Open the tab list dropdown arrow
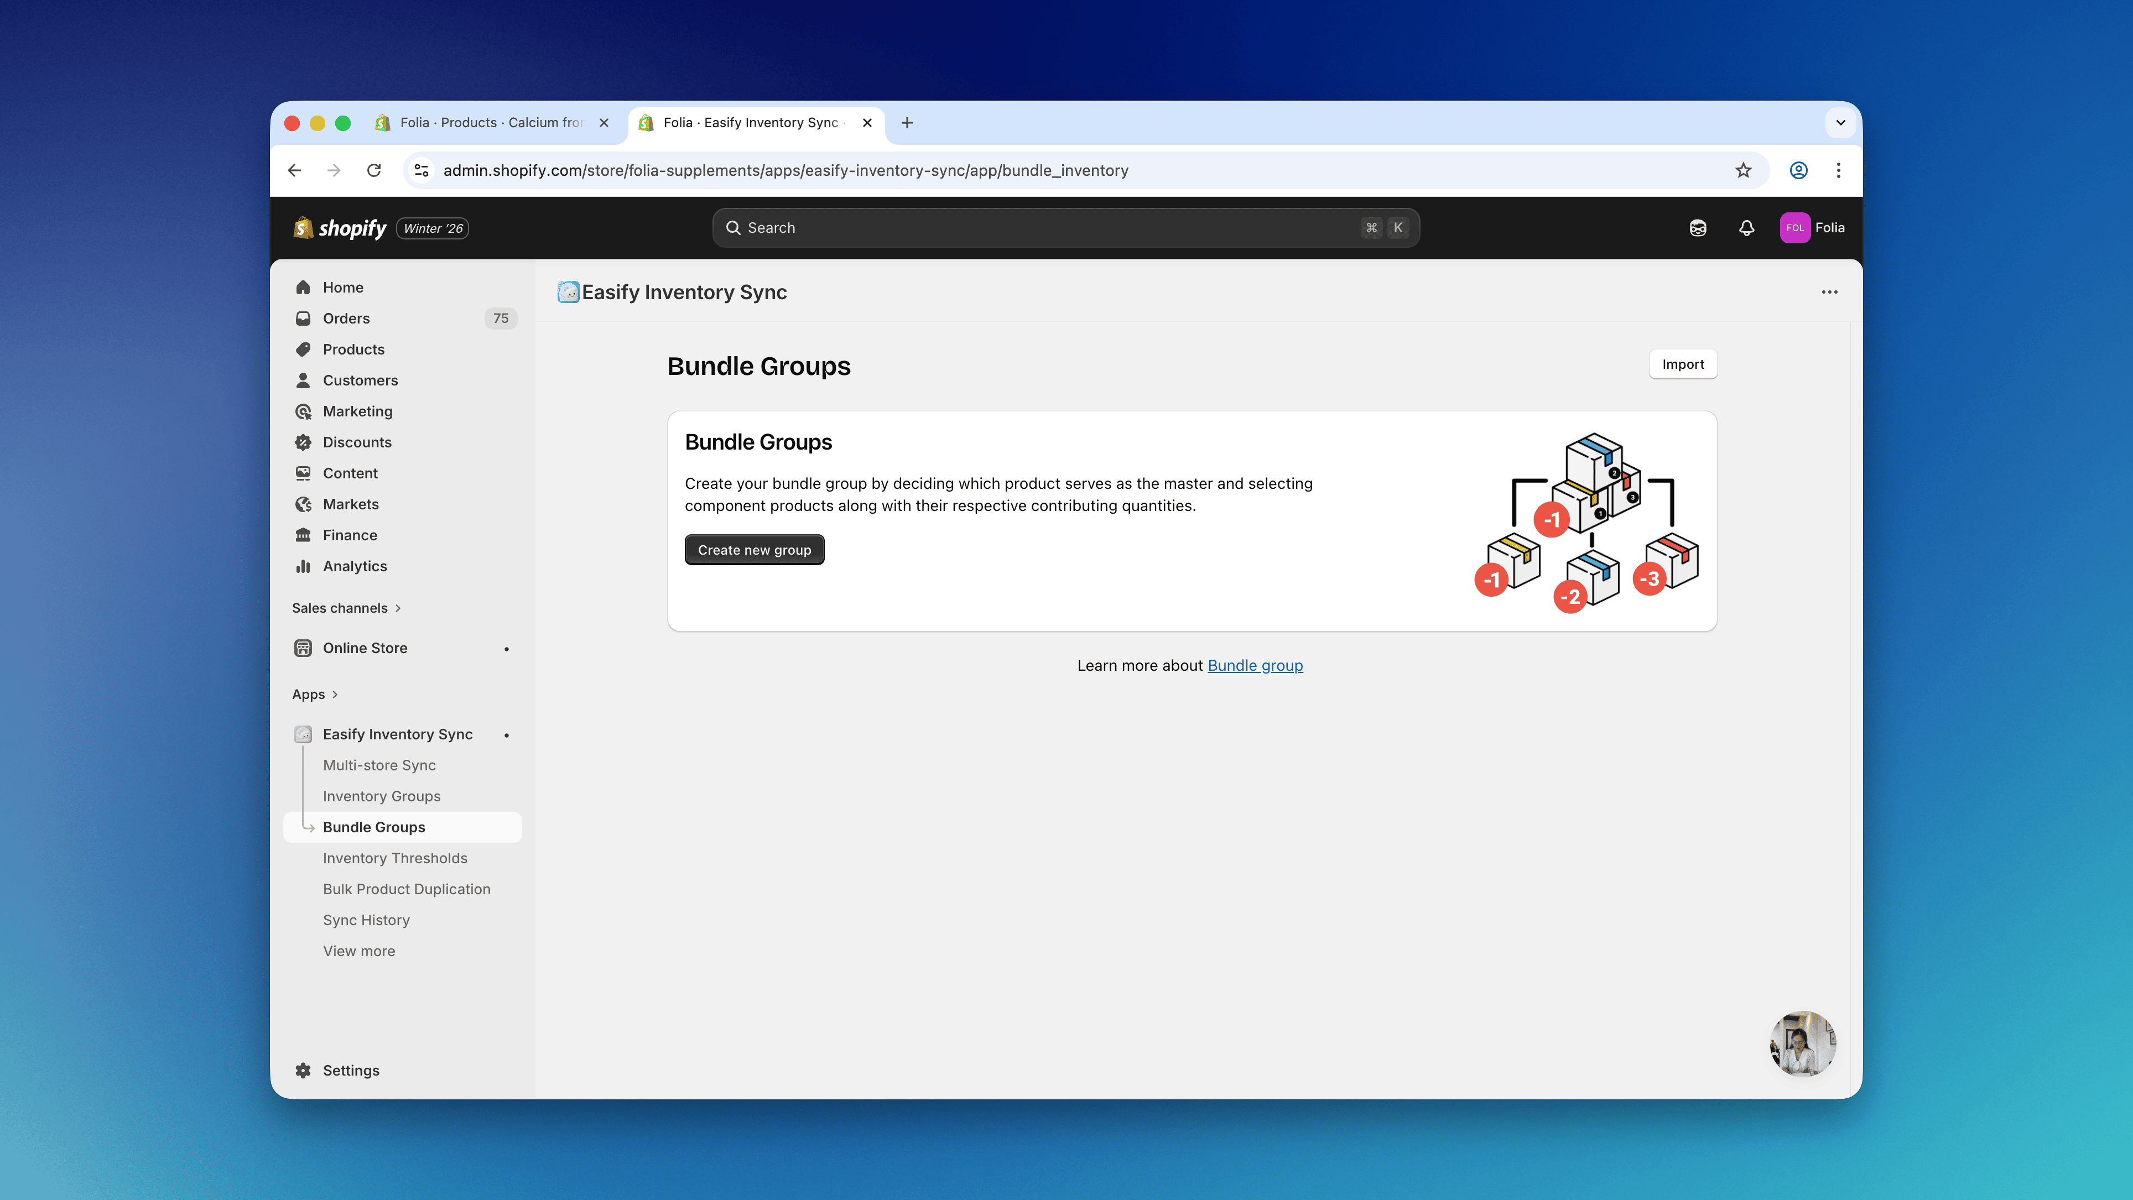This screenshot has height=1200, width=2133. coord(1840,122)
